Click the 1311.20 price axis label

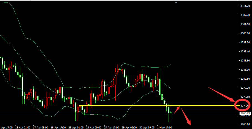[245, 6]
